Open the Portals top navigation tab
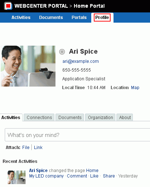Screen dimensions: 150x187 click(79, 18)
